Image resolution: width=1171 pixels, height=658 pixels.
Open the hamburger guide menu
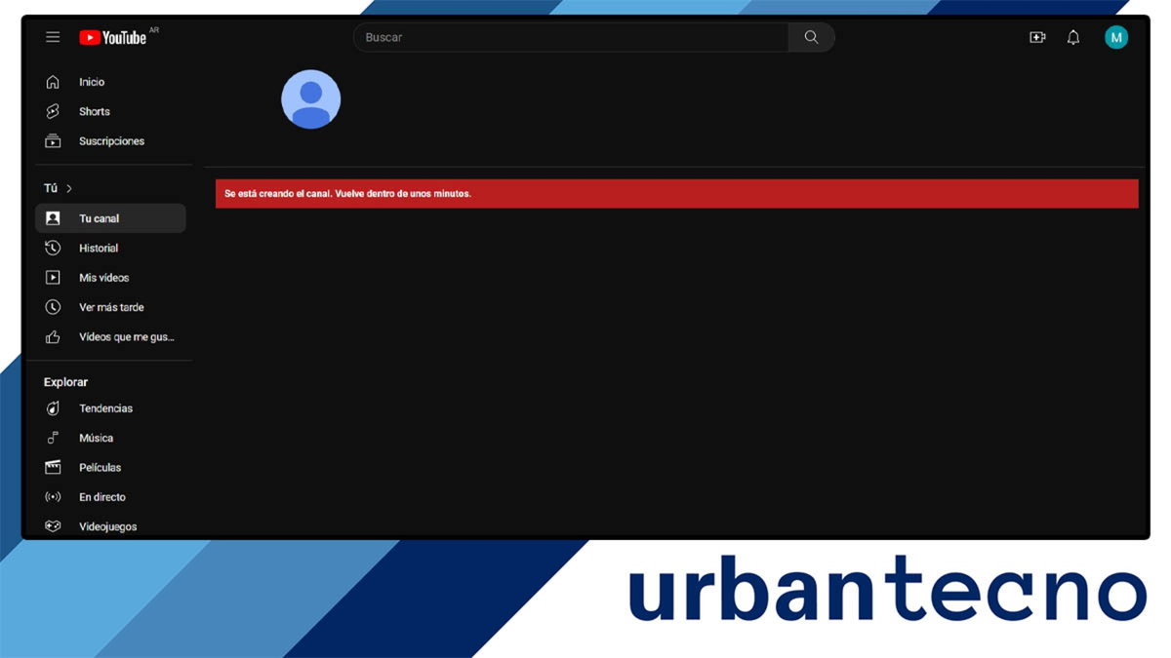click(53, 37)
